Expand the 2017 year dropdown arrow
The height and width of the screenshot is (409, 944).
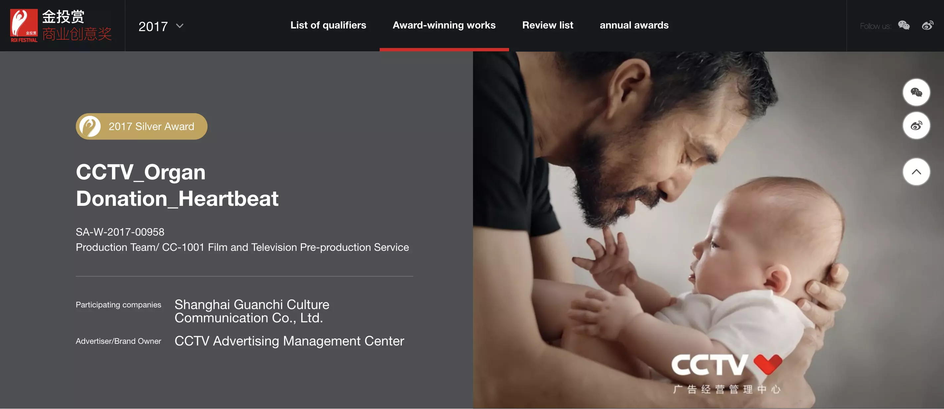click(x=179, y=26)
